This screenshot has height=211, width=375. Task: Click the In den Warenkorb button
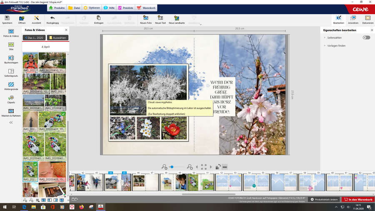[x=358, y=199]
